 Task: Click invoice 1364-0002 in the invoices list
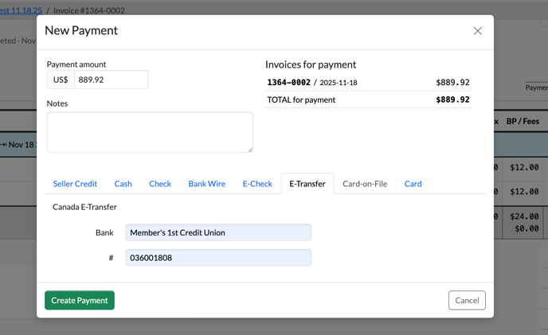tap(288, 82)
